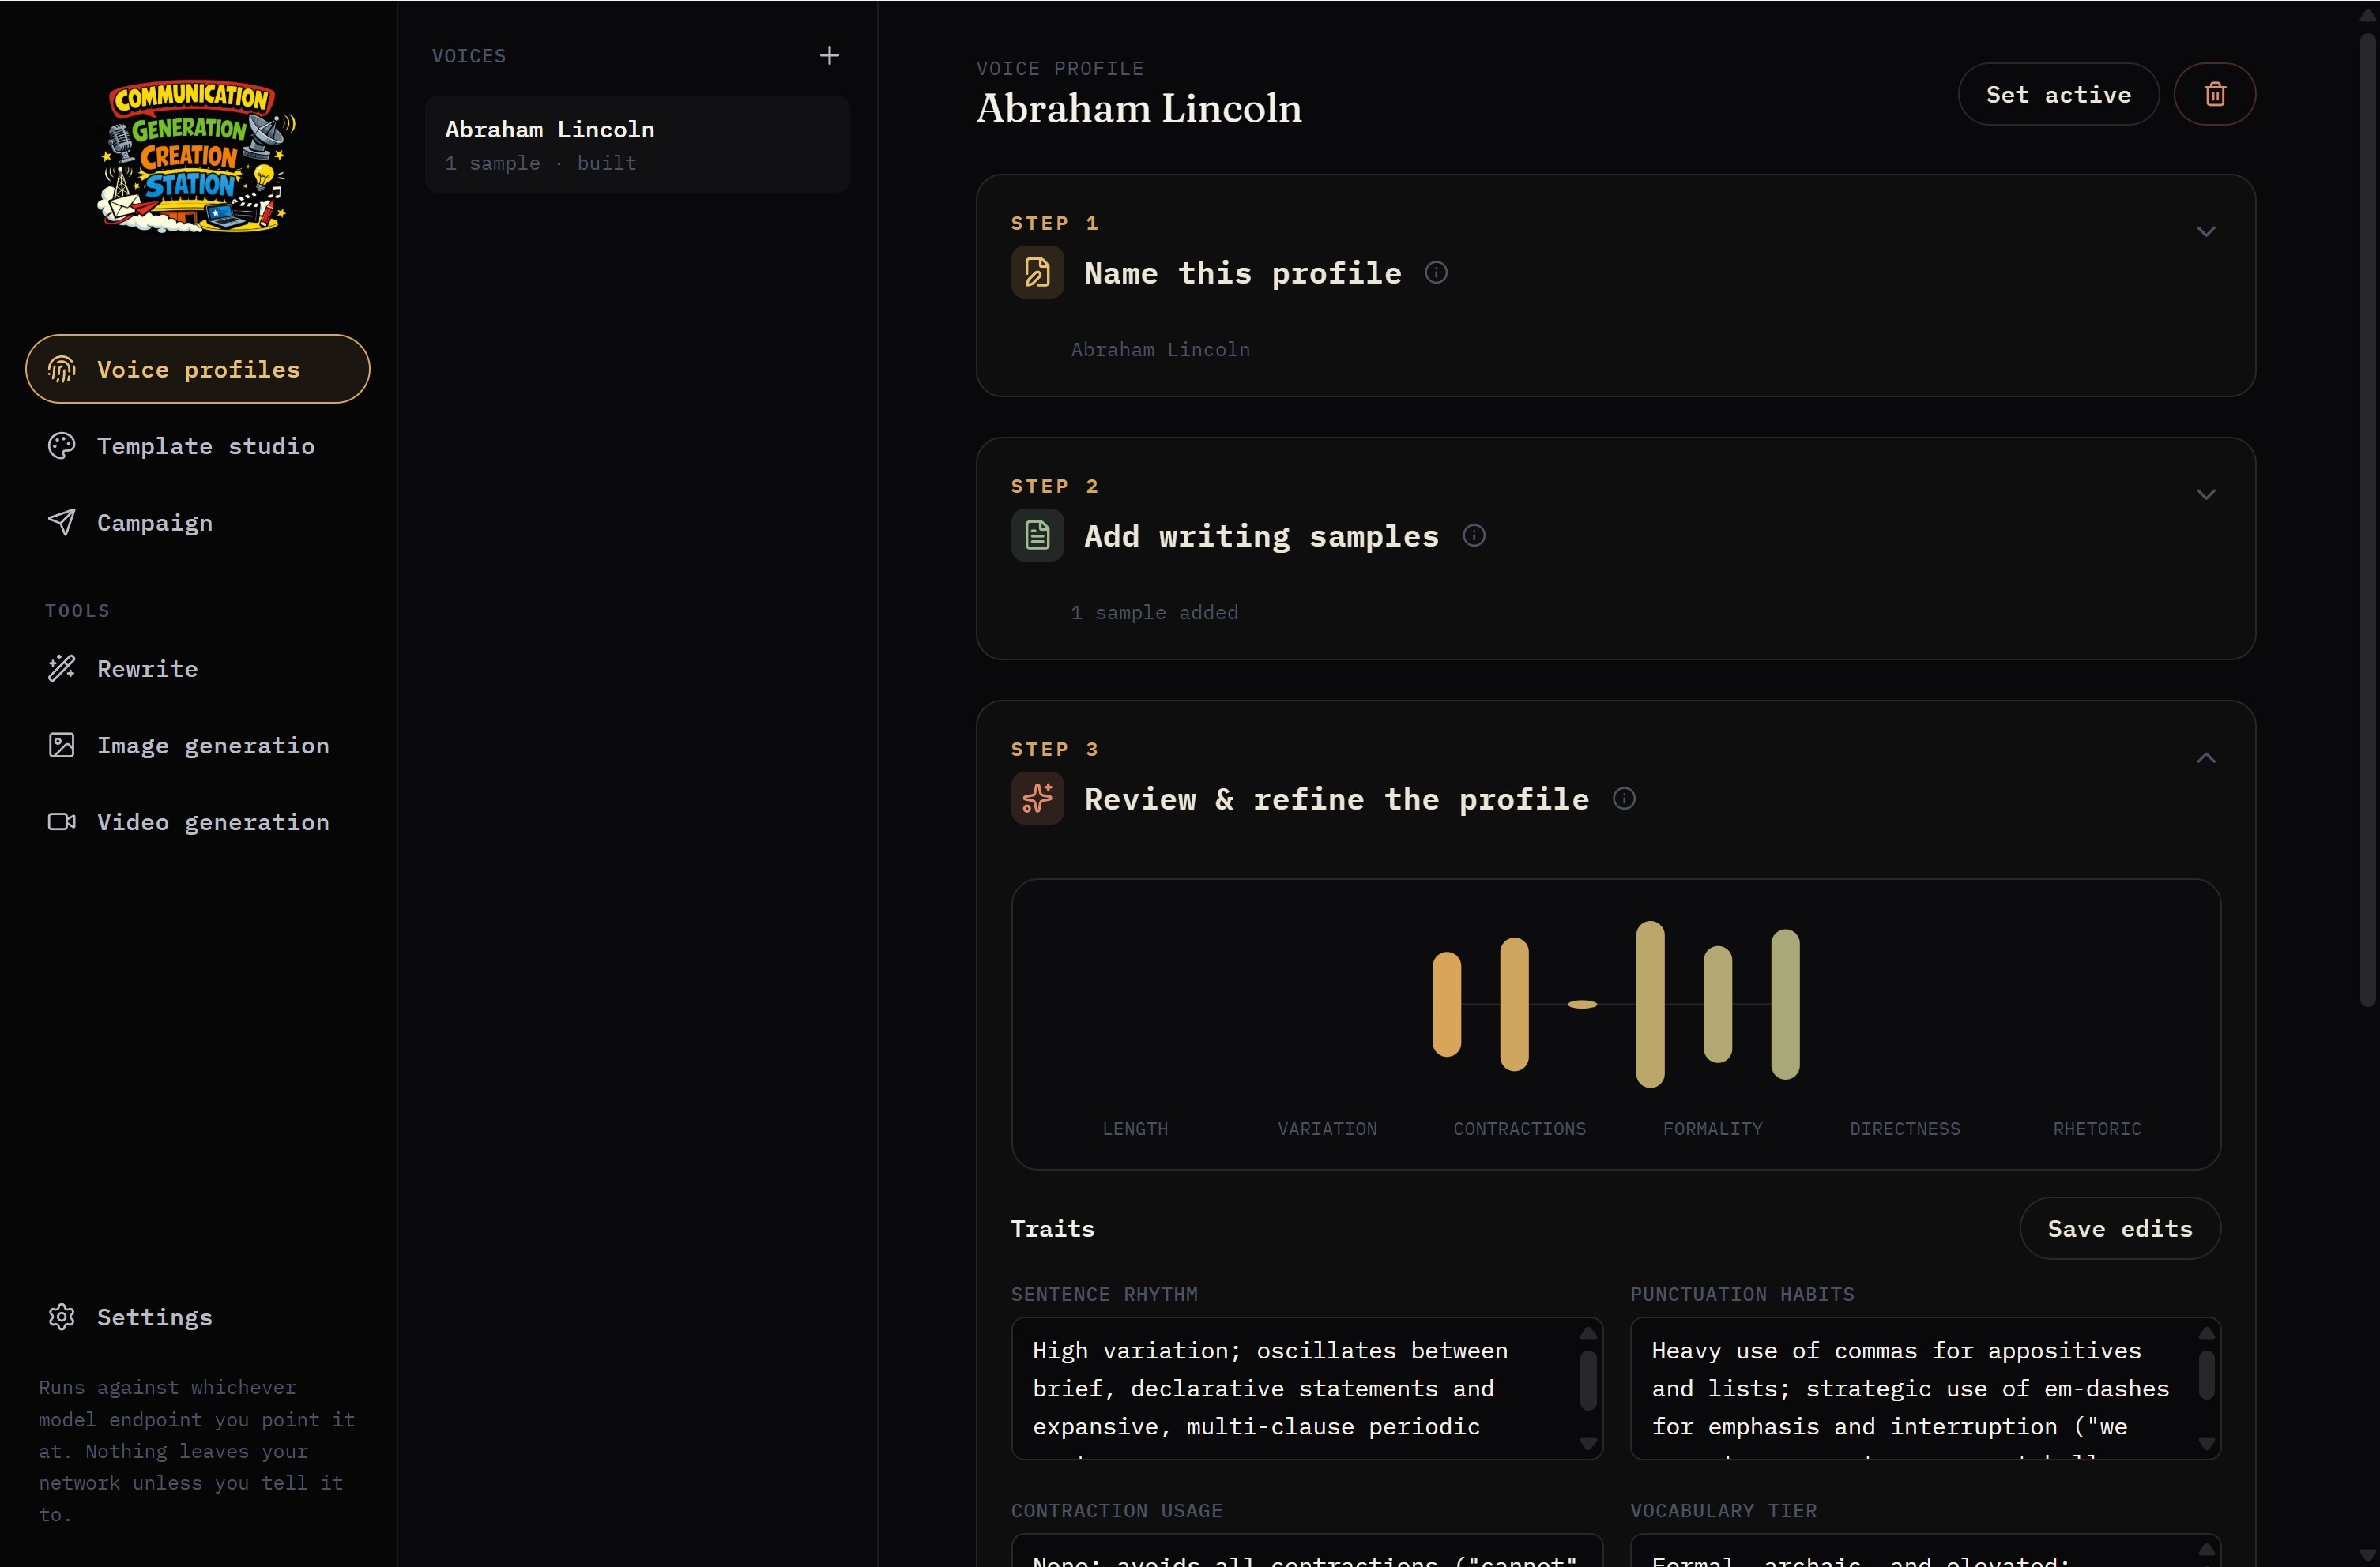Image resolution: width=2380 pixels, height=1567 pixels.
Task: Click the Step 1 profile name icon
Action: (x=1037, y=272)
